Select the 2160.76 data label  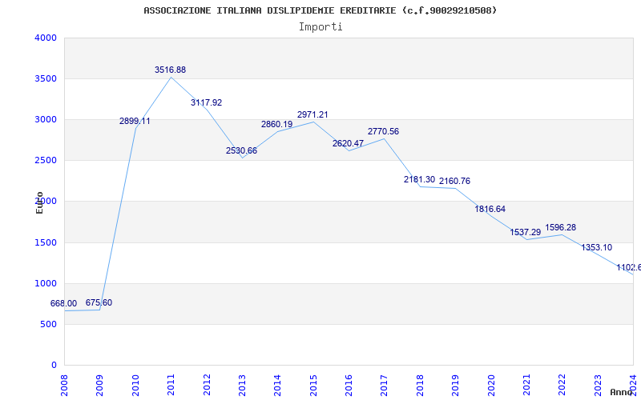tap(454, 182)
